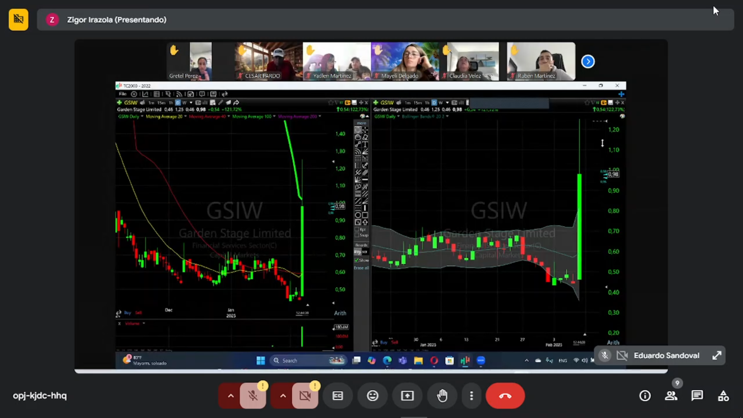Leave the call with the red button

(x=505, y=396)
